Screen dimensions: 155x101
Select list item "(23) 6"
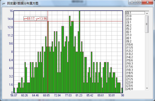(x=135, y=86)
